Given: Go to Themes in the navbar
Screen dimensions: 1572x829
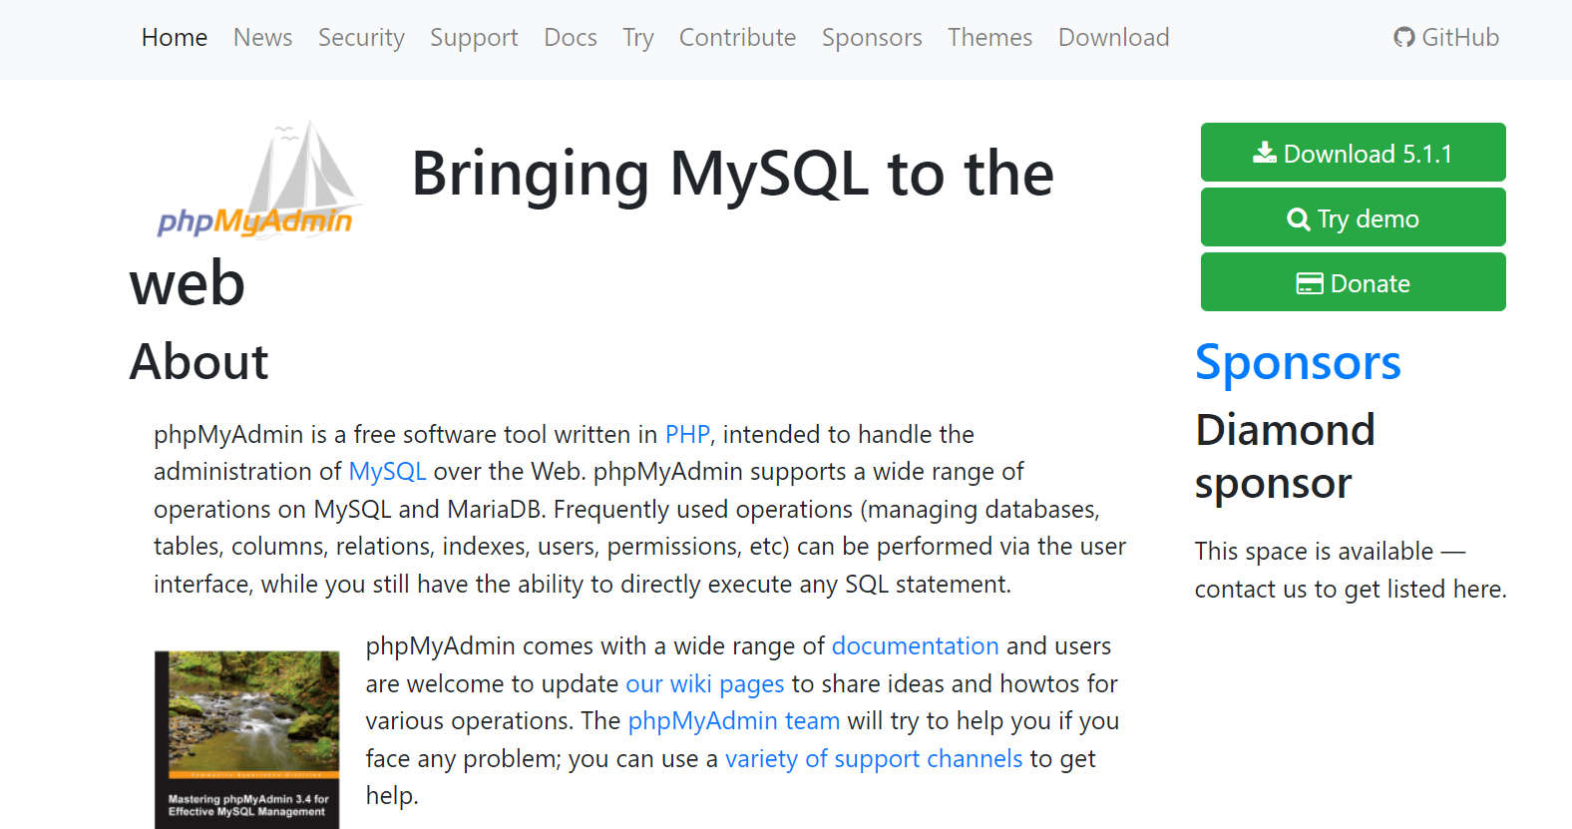Looking at the screenshot, I should (989, 38).
